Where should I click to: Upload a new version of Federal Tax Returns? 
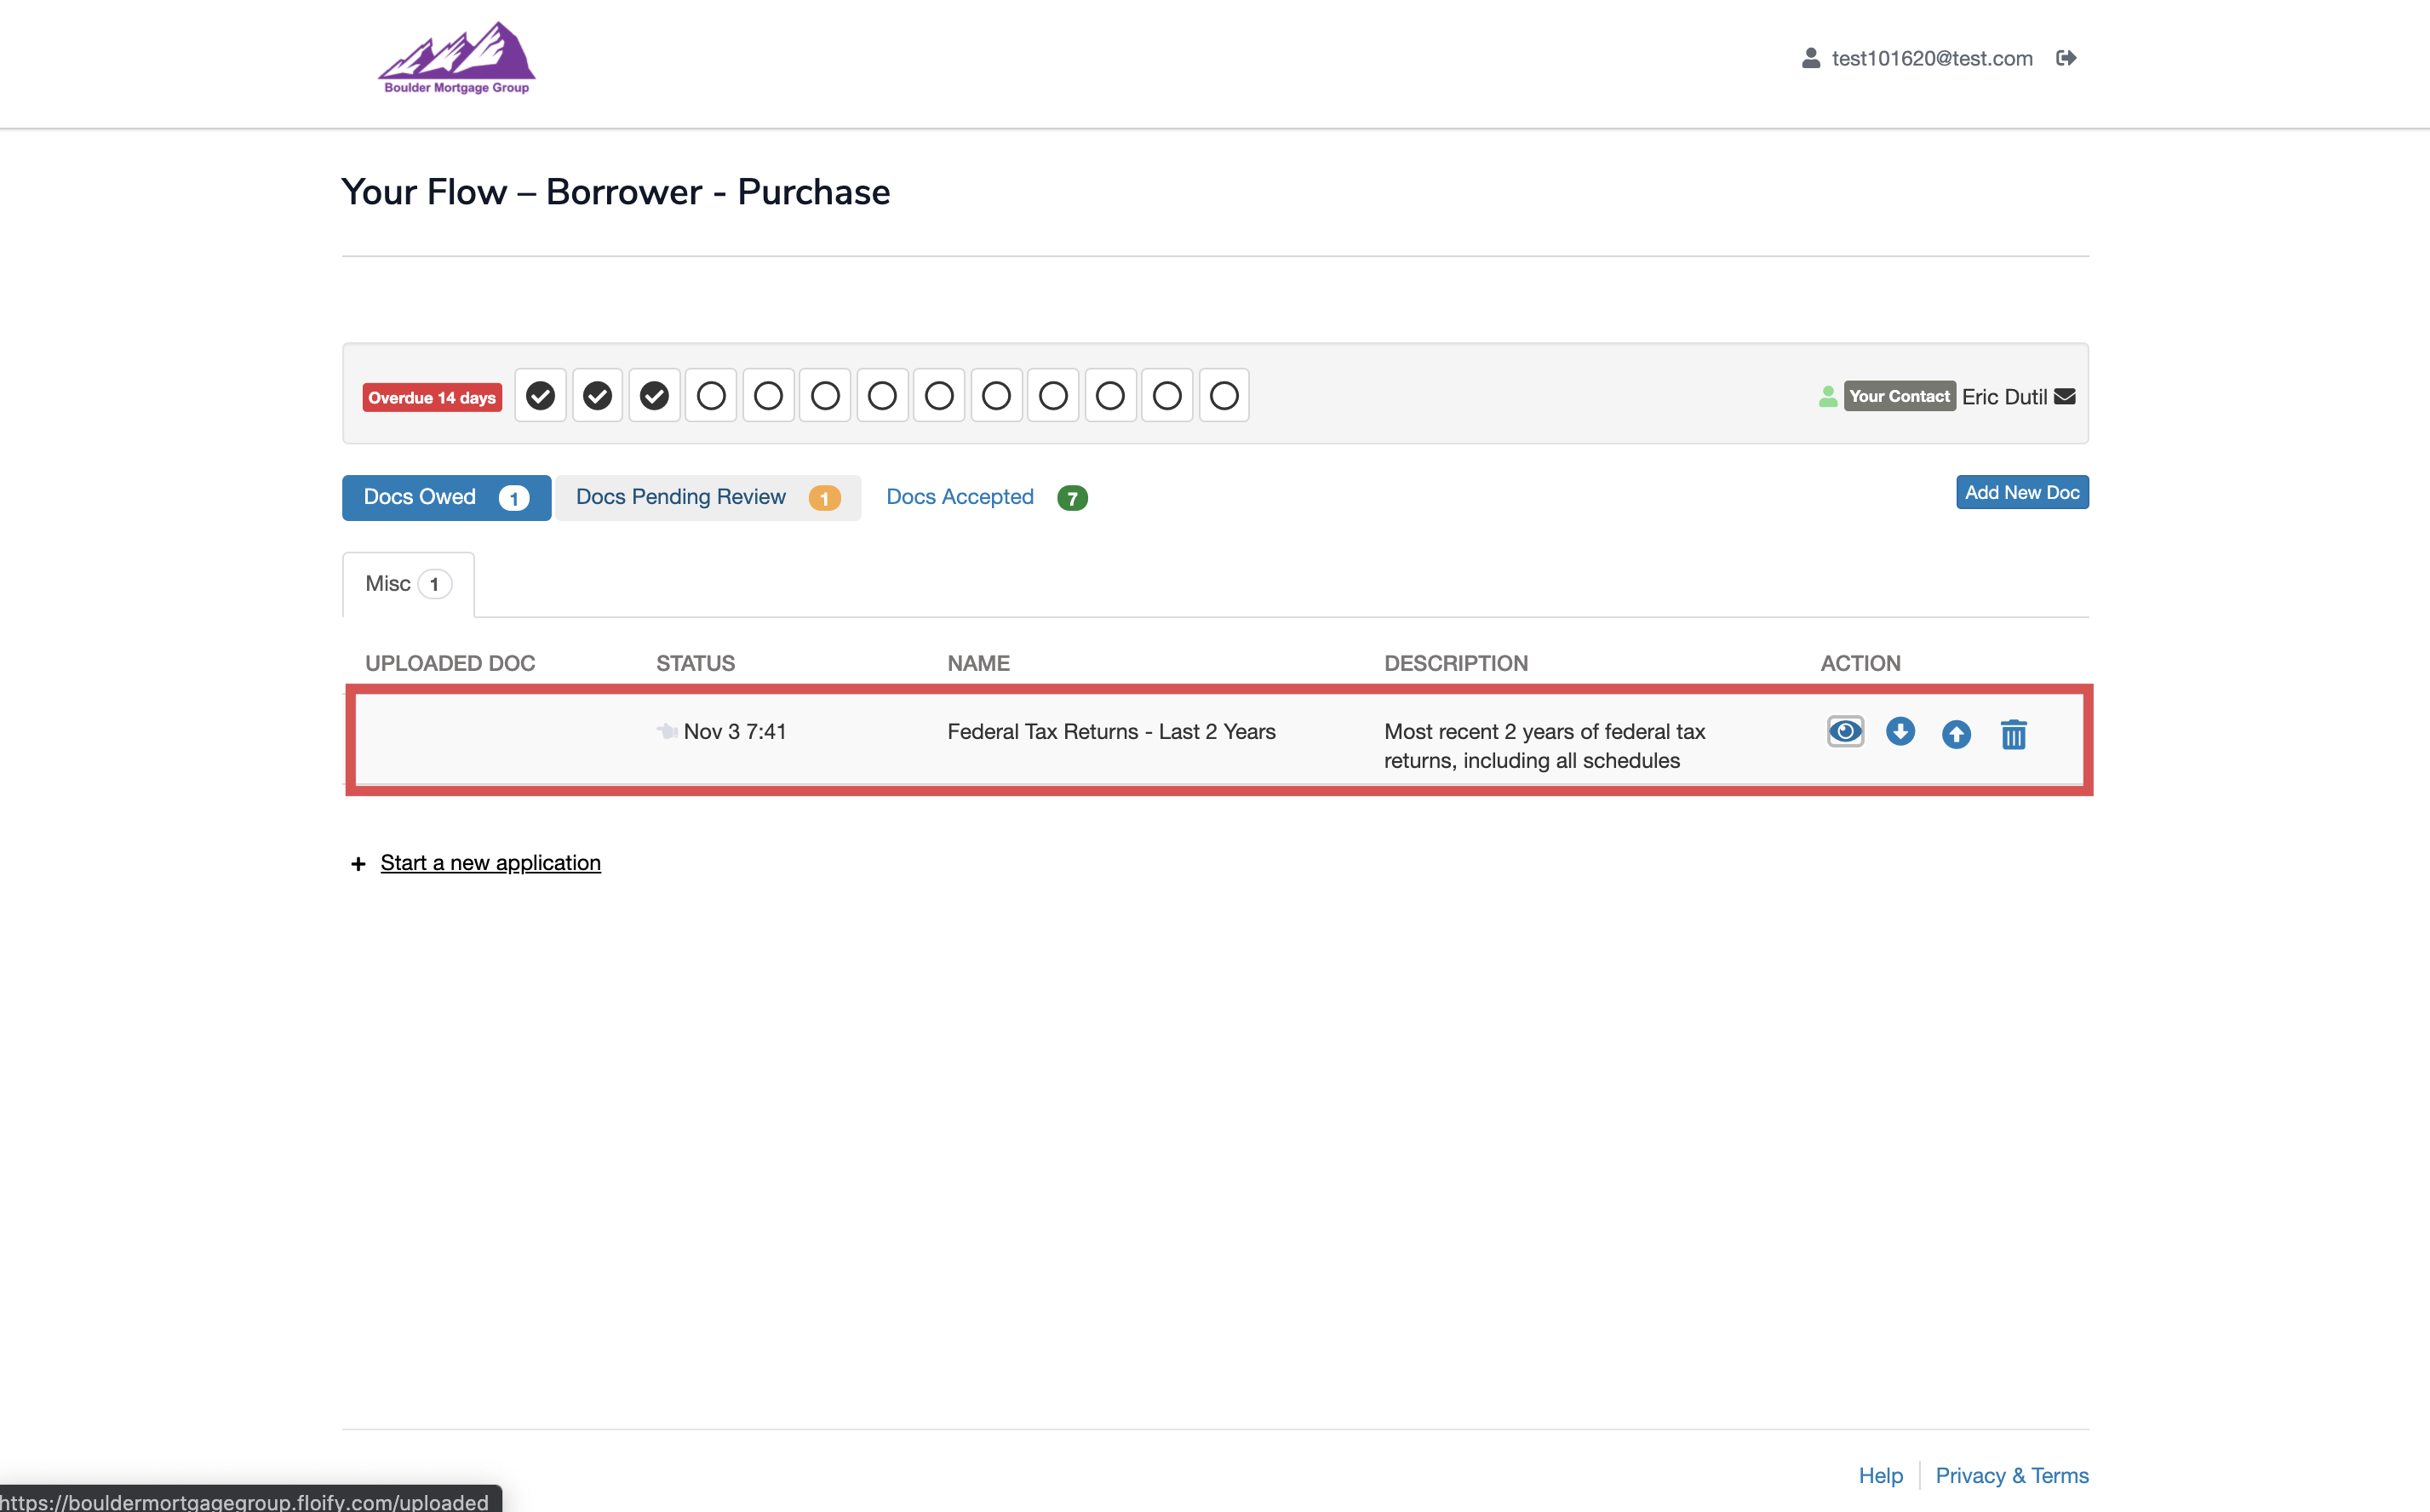[x=1957, y=734]
